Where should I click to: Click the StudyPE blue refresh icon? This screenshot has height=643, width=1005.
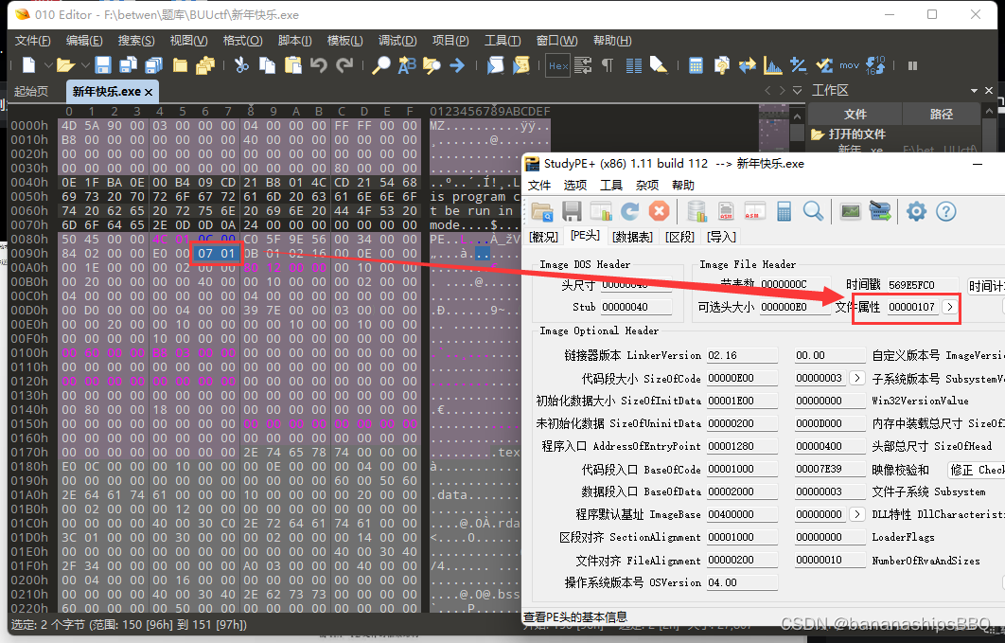(x=630, y=211)
